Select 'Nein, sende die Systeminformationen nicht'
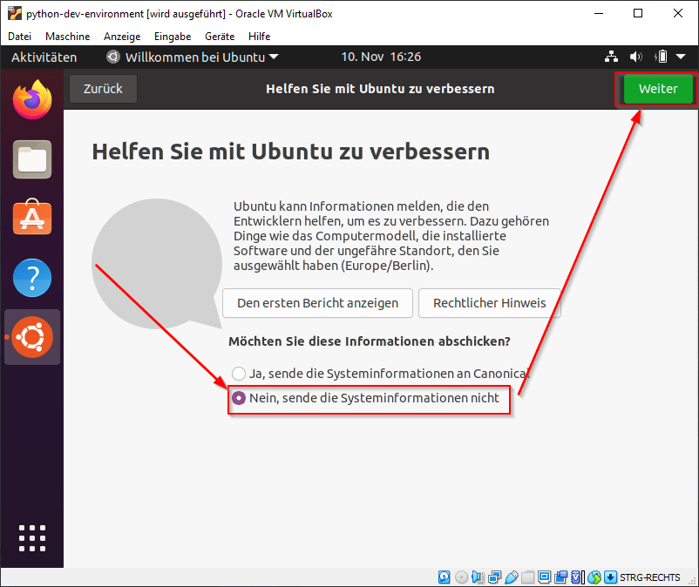The width and height of the screenshot is (699, 587). point(239,398)
